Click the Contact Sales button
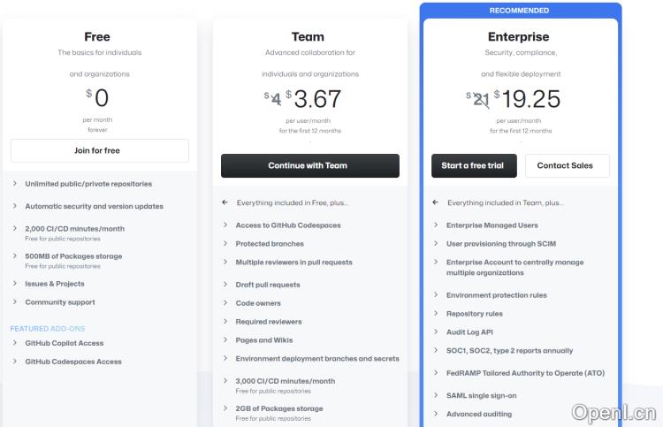The height and width of the screenshot is (427, 663). point(565,165)
